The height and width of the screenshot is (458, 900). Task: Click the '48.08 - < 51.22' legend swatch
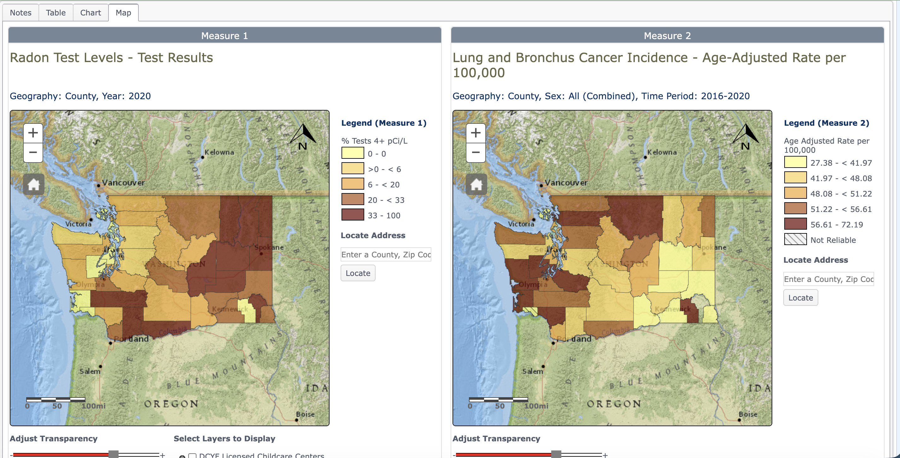(x=796, y=193)
